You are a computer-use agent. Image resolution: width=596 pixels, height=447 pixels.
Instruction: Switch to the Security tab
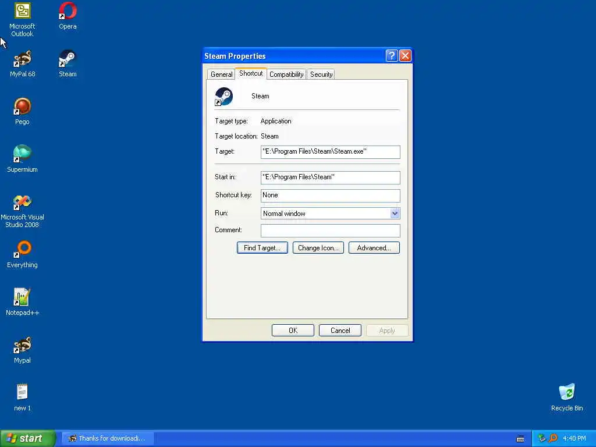[321, 74]
